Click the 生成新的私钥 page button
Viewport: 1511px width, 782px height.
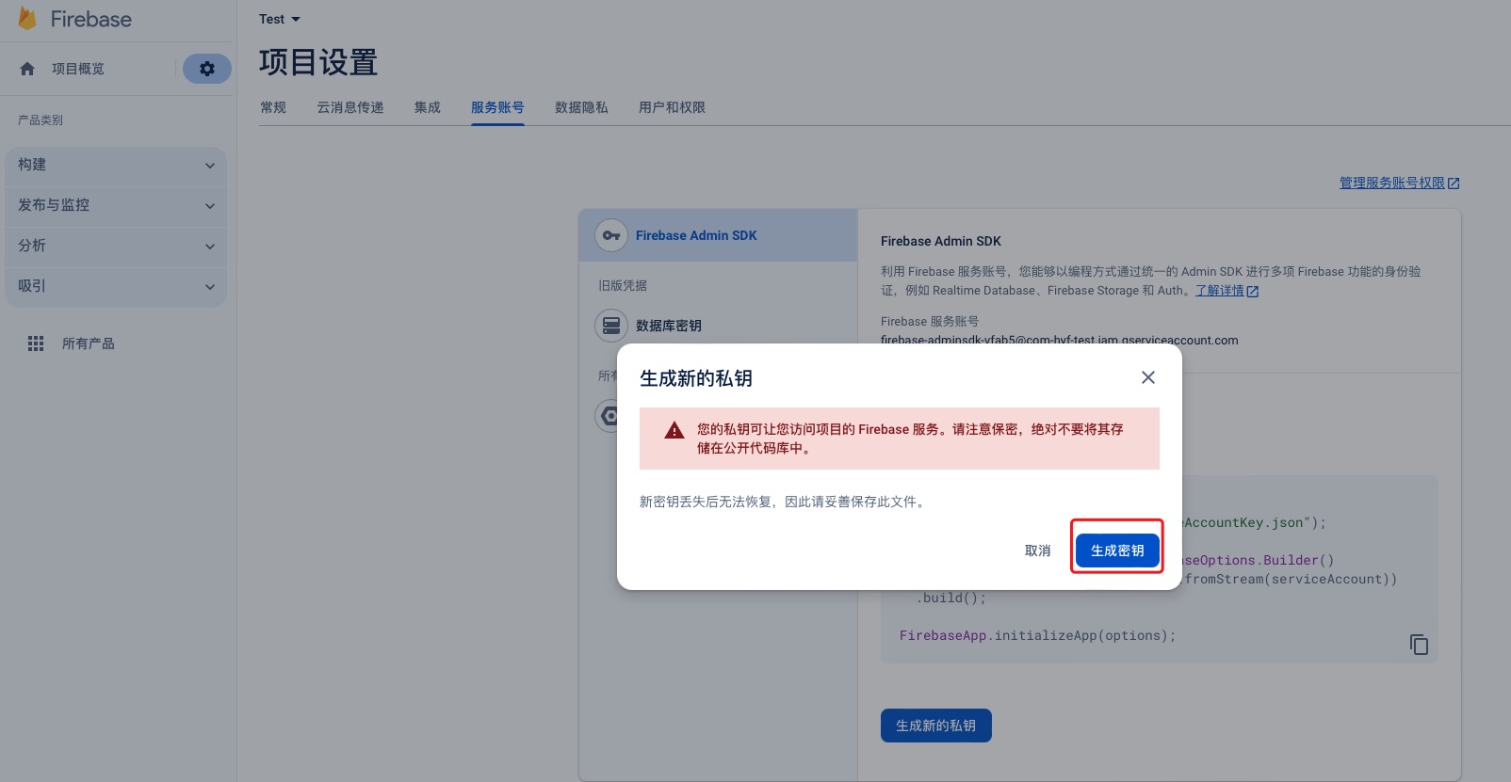click(935, 726)
